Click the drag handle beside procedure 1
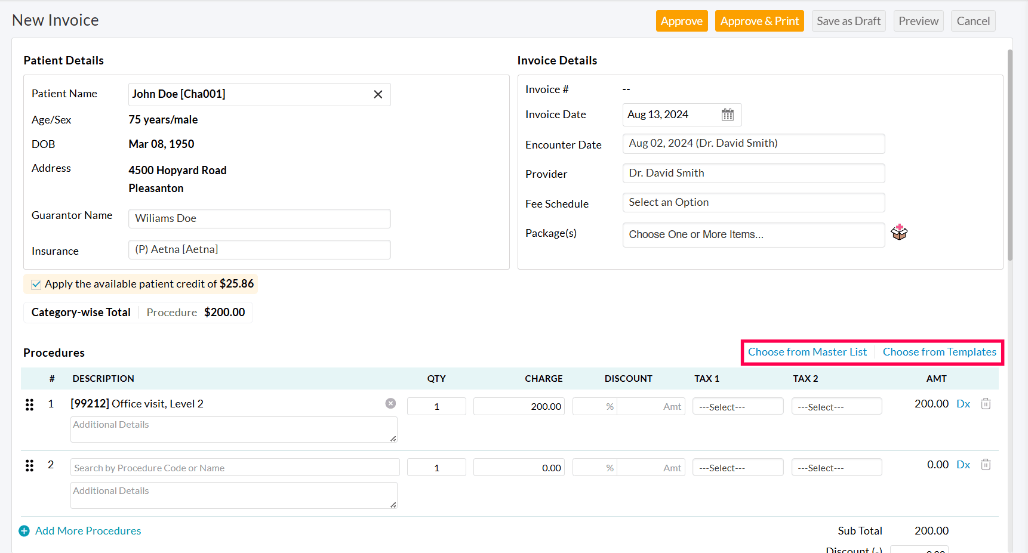 point(29,404)
